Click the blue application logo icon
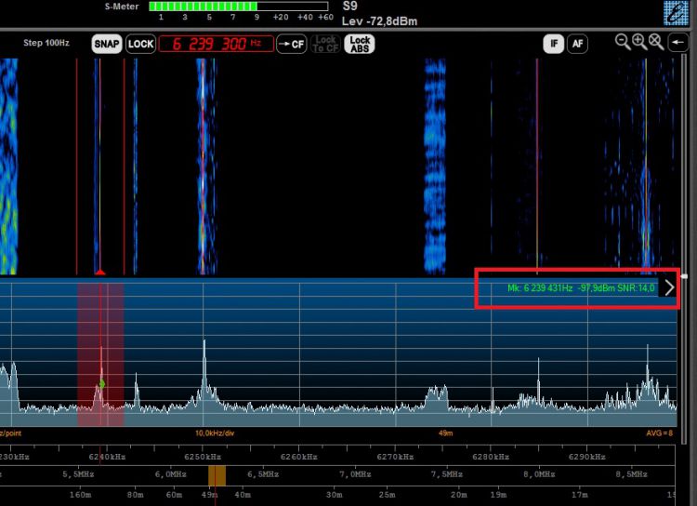Screen dimensions: 697x506 676,12
